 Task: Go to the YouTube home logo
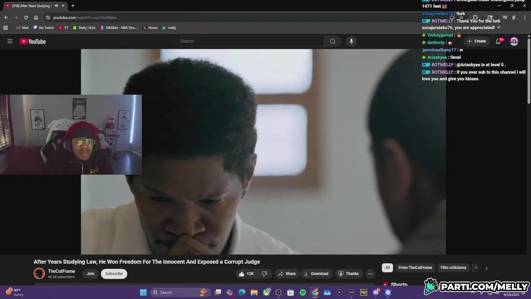point(33,41)
